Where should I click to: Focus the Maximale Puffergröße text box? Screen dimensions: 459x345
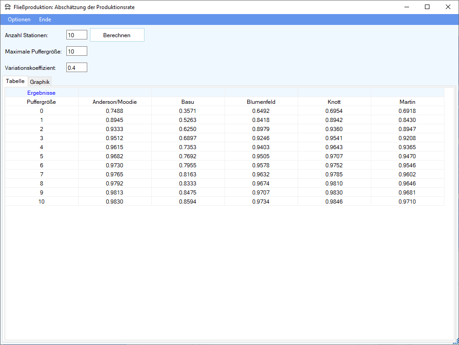(x=76, y=51)
